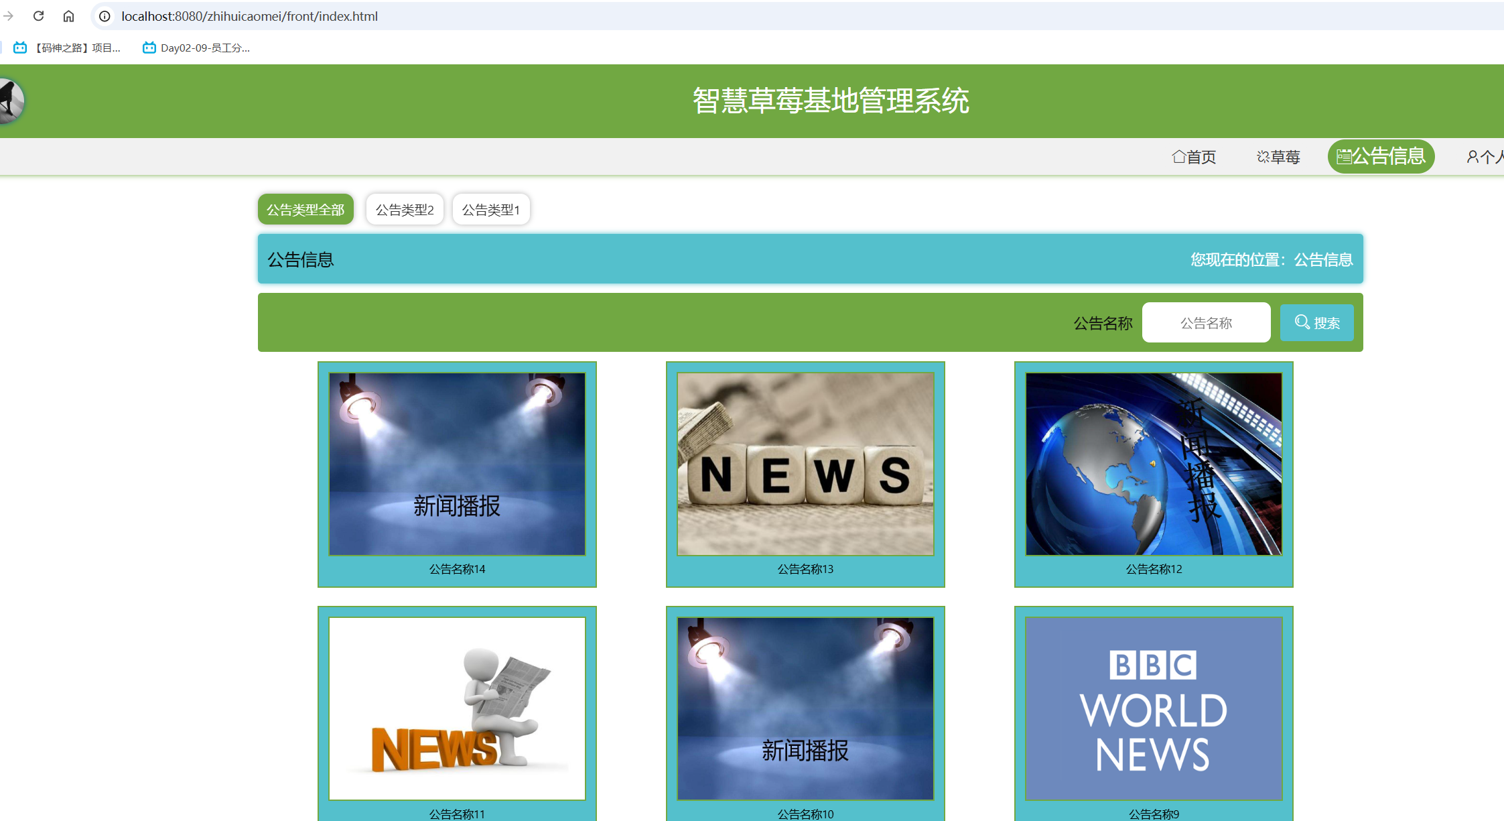Open newspaper figure thumbnail for 公告名称11
Screen dimensions: 1504x821
tap(457, 708)
